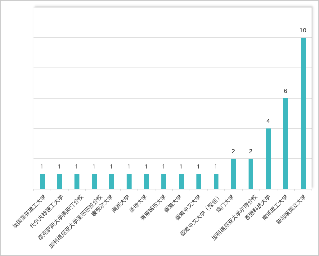Click the bar for 香港科技大学
This screenshot has width=319, height=256.
click(268, 159)
